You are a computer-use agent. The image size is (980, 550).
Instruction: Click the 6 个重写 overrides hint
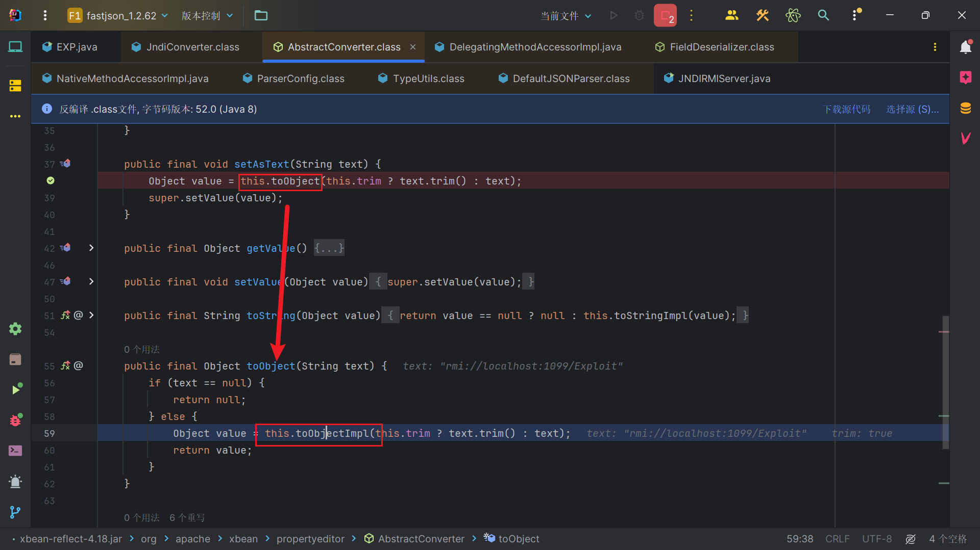point(187,517)
